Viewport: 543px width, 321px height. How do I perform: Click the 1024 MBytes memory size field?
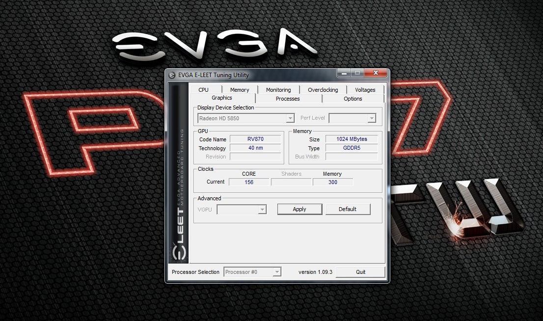tap(352, 139)
